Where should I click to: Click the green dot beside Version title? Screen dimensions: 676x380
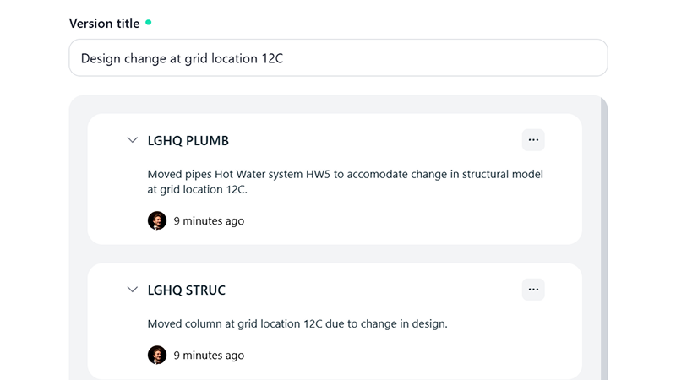click(x=149, y=23)
